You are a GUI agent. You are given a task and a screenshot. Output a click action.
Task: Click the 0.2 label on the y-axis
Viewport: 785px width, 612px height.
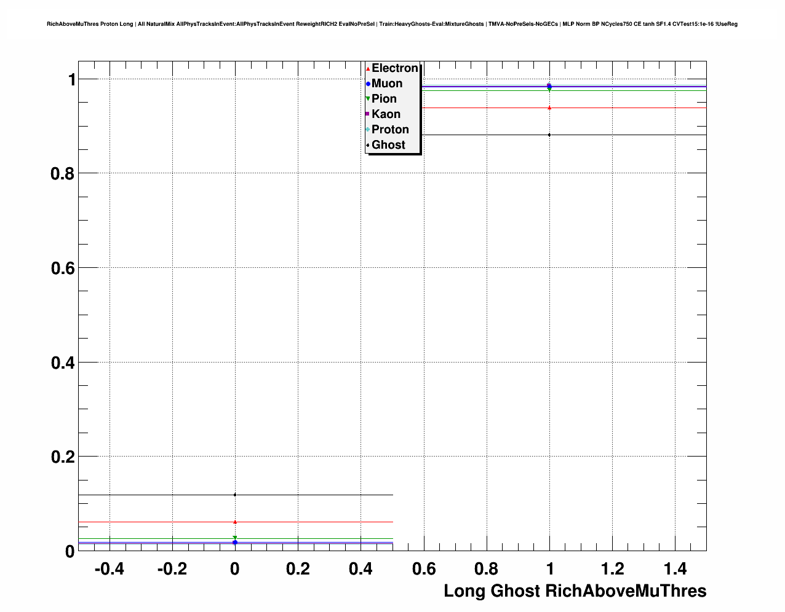(x=62, y=457)
